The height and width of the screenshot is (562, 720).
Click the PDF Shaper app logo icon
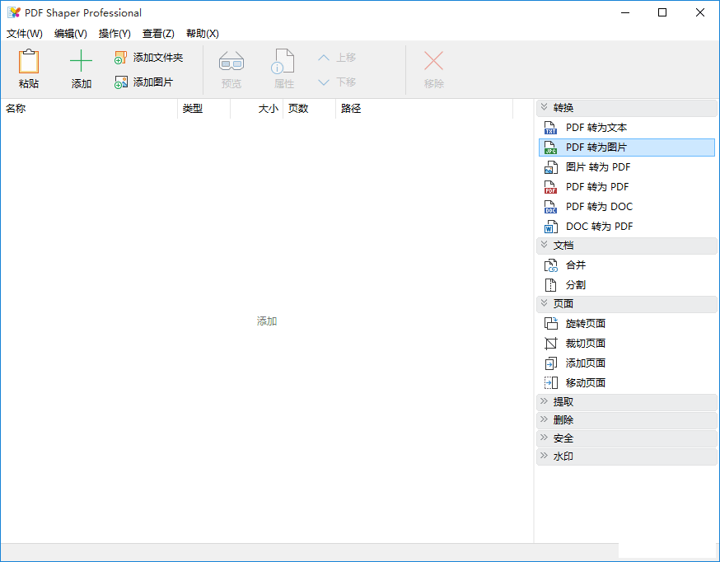[x=14, y=12]
